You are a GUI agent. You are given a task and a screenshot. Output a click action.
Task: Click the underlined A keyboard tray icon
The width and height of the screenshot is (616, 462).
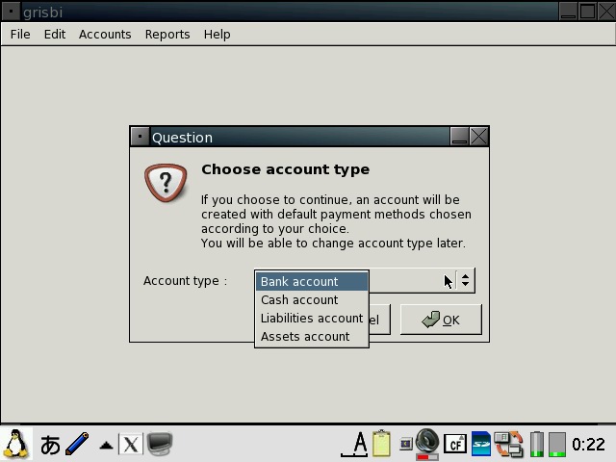[358, 444]
